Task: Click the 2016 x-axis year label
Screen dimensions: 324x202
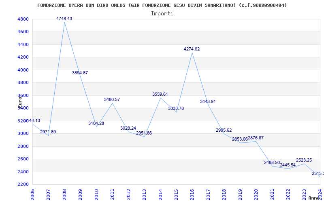Action: [x=192, y=195]
